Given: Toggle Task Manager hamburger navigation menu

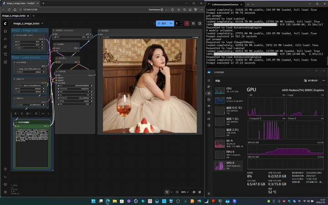Looking at the screenshot, I should pos(209,80).
